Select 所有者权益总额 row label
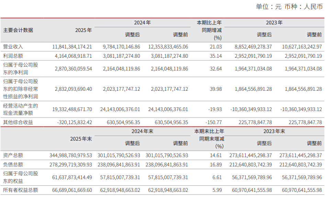The height and width of the screenshot is (197, 326). click(x=20, y=190)
